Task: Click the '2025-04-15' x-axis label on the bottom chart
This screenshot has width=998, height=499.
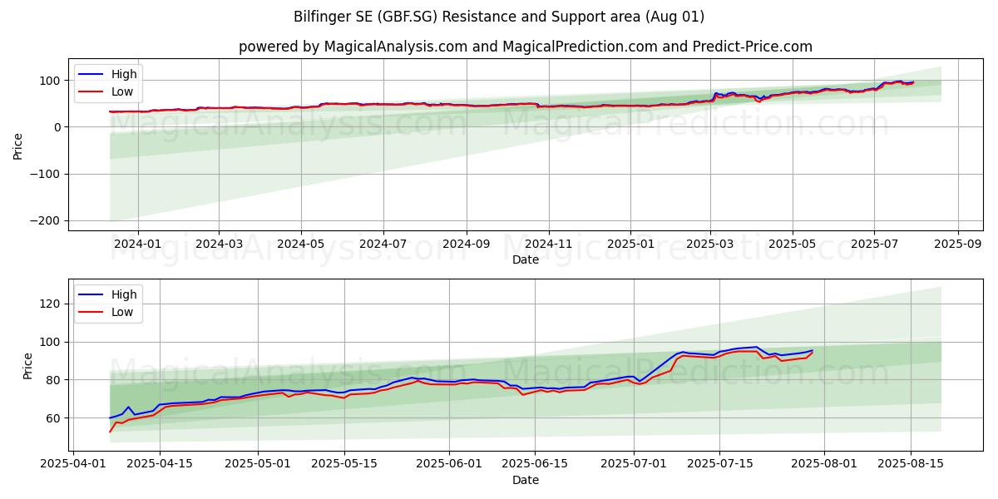Action: [x=160, y=464]
